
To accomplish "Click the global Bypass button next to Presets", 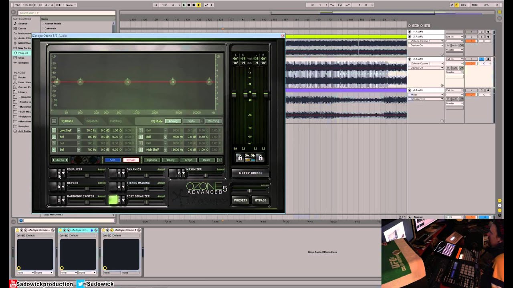I will [x=261, y=200].
